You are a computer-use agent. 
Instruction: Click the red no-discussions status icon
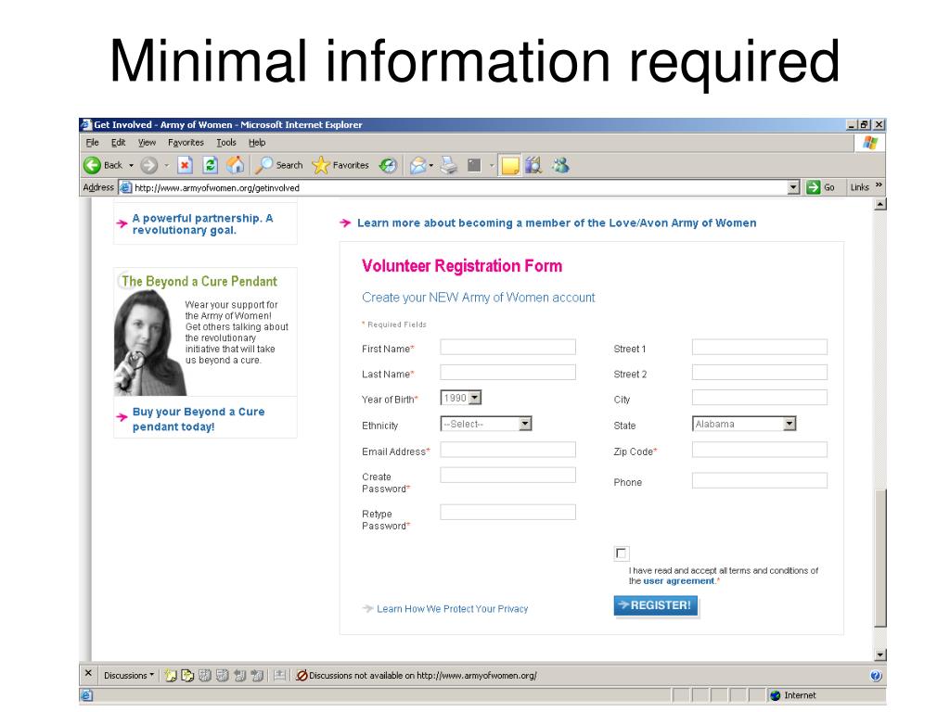tap(302, 675)
